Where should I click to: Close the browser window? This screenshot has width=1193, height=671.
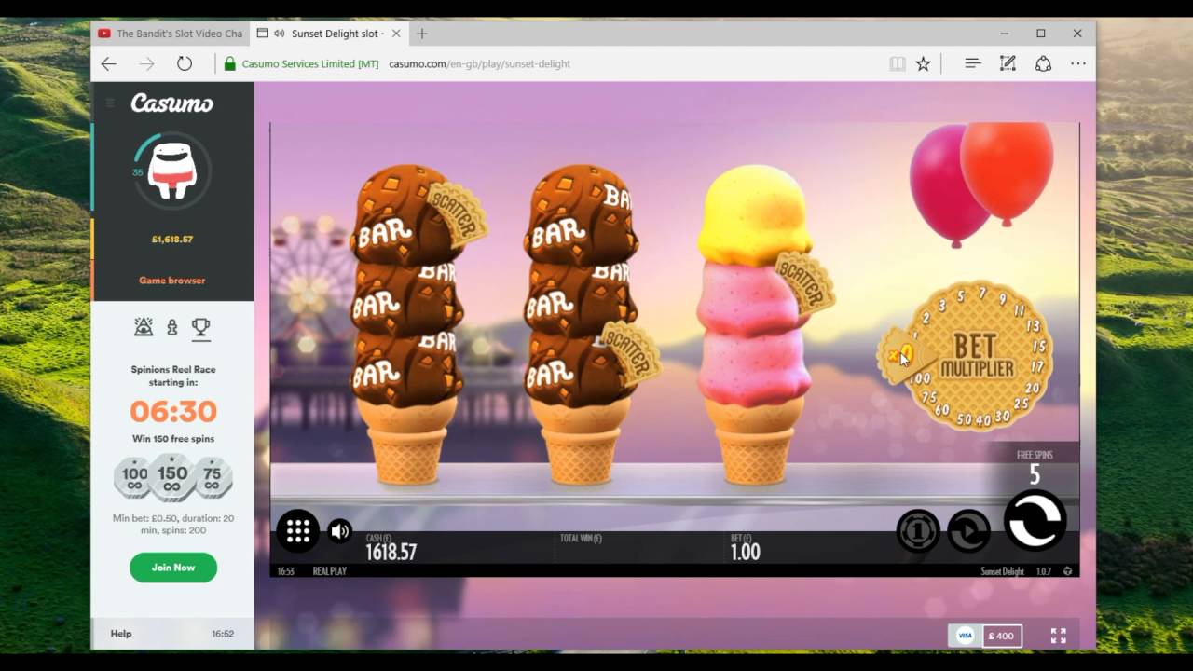pos(1077,34)
